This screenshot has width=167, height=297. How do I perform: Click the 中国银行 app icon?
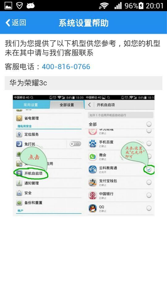coord(93,195)
